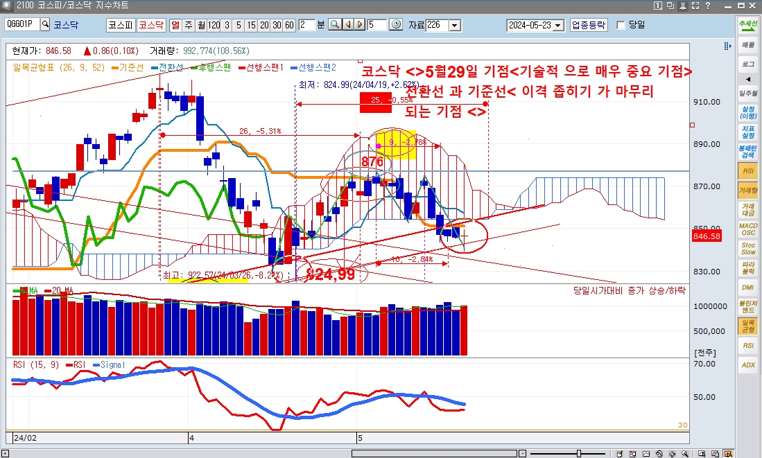Toggle the 일목균형 Ichimoku indicator
762x458 pixels.
pyautogui.click(x=748, y=326)
